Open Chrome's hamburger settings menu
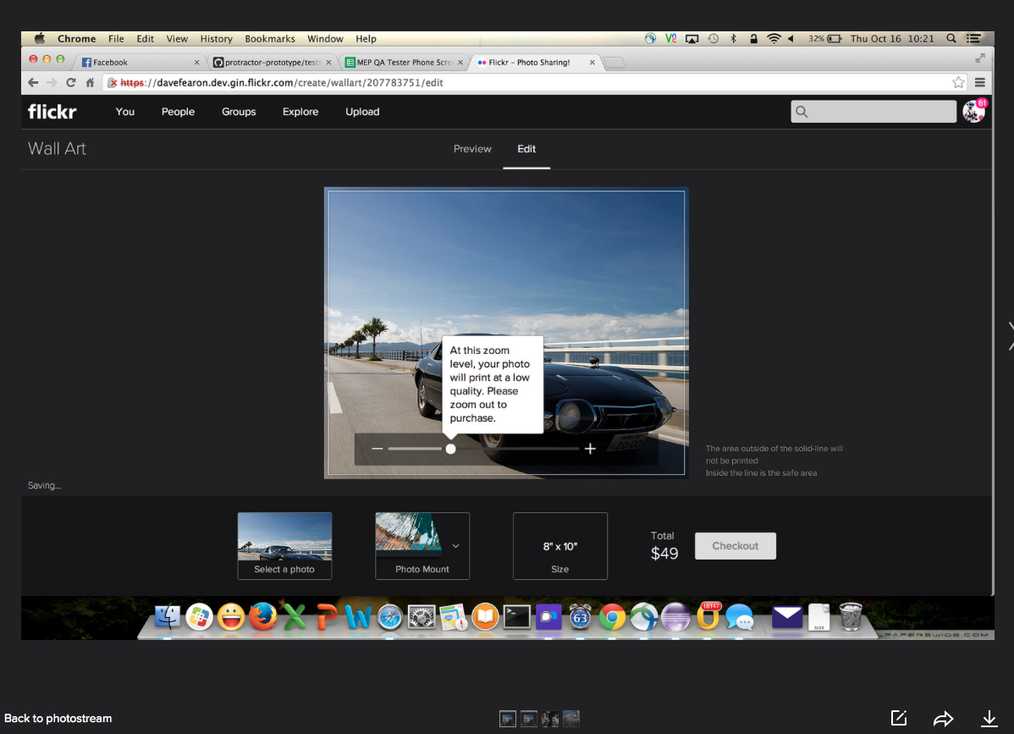 pyautogui.click(x=980, y=83)
